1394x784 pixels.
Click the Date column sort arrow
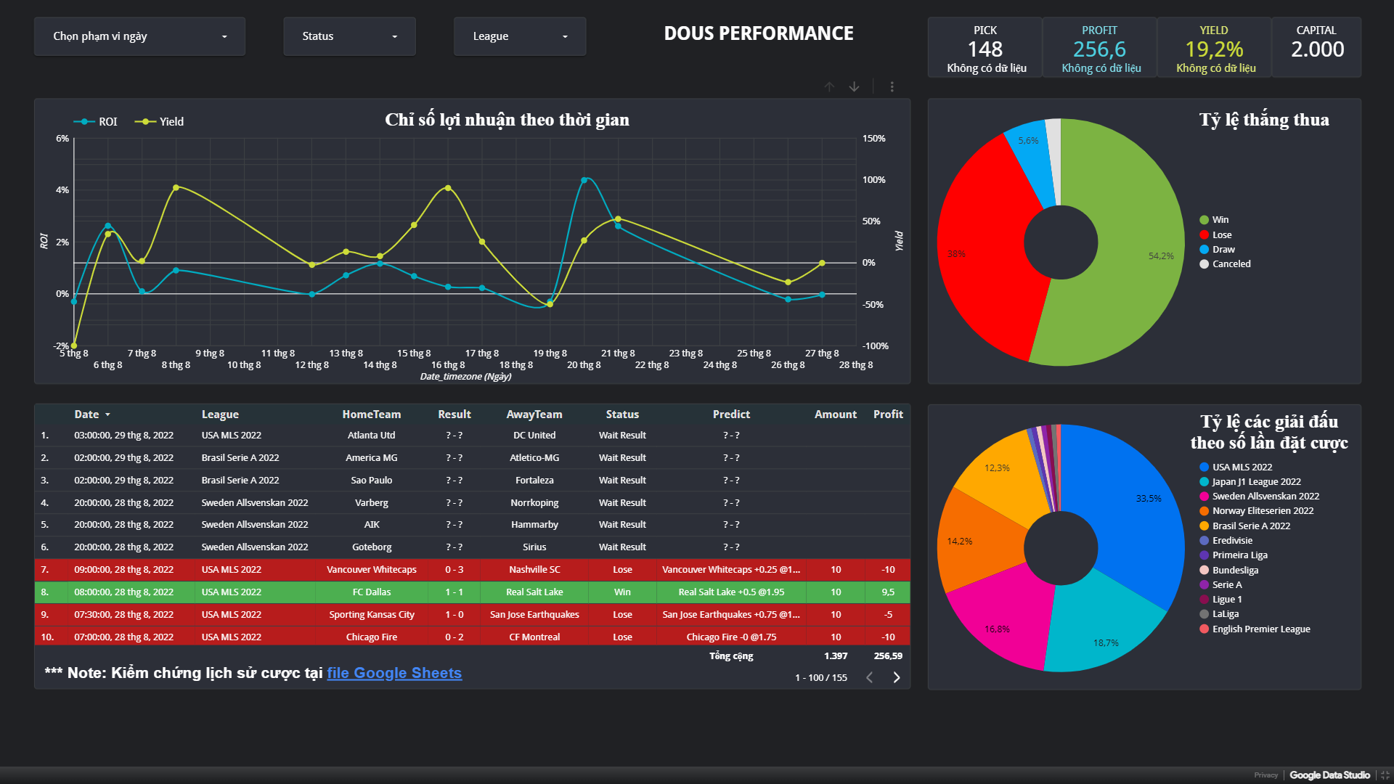107,415
